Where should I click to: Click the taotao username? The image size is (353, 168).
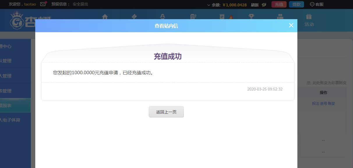click(x=30, y=4)
